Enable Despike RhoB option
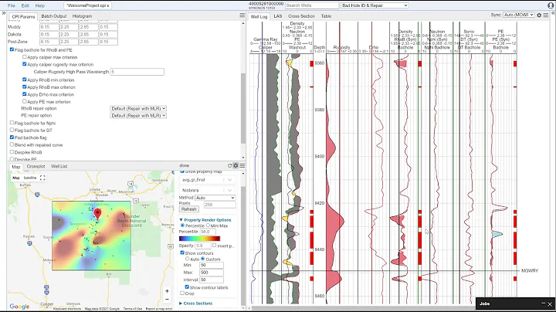Image resolution: width=556 pixels, height=312 pixels. (12, 152)
